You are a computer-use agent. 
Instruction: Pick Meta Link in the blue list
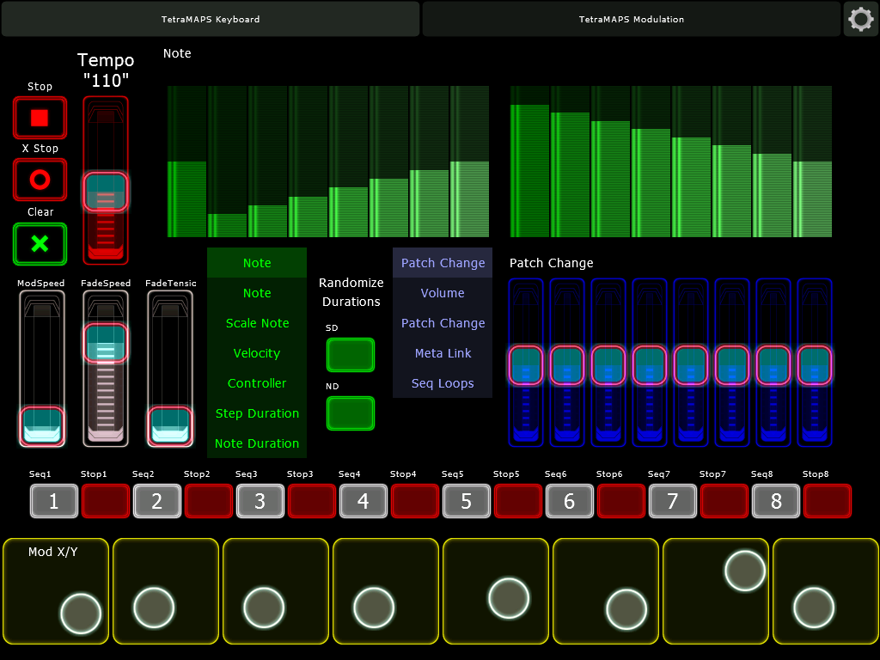443,353
